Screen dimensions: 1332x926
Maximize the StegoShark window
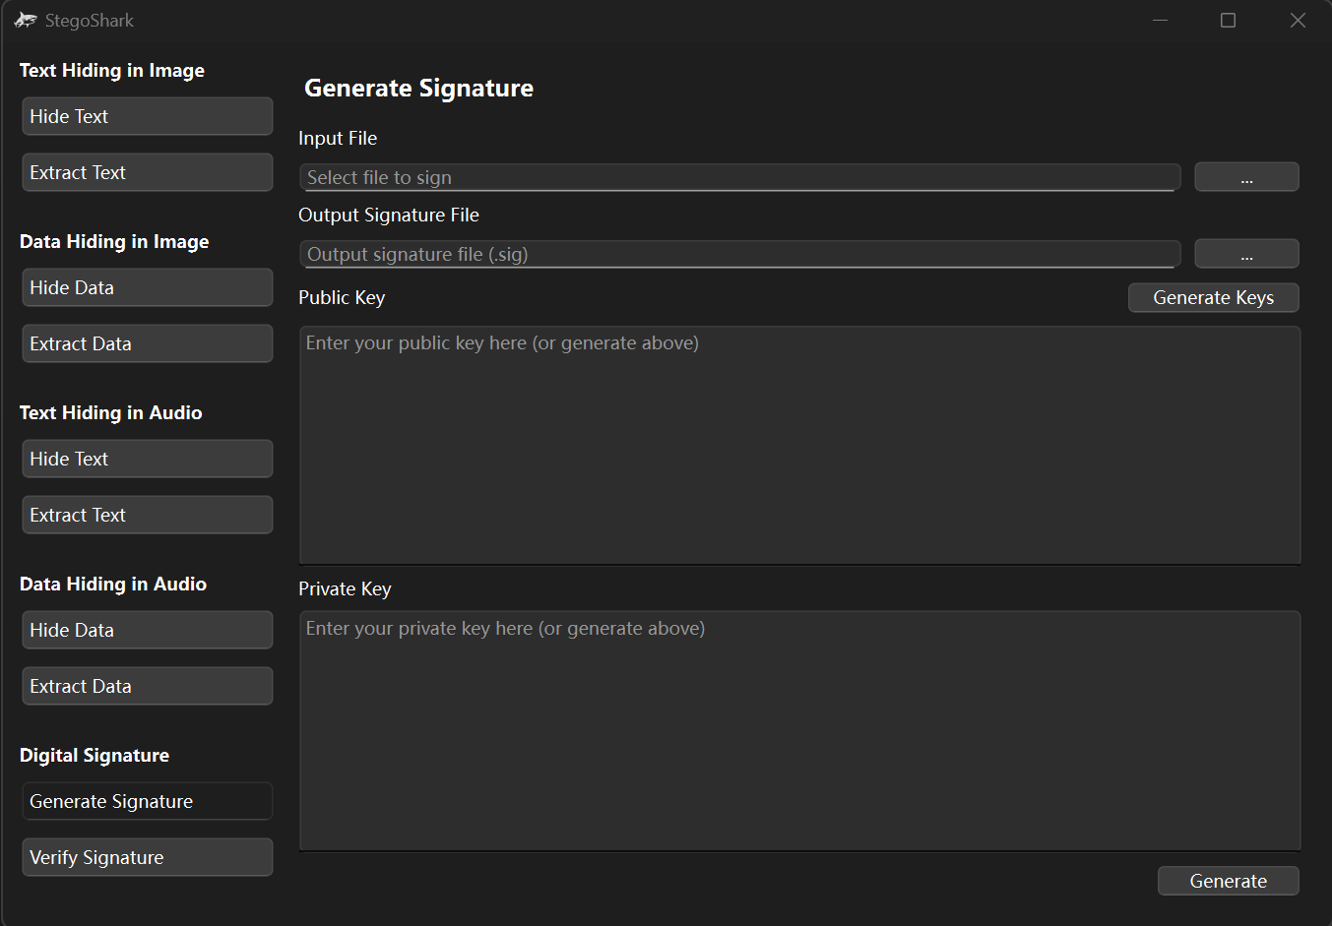pos(1228,20)
